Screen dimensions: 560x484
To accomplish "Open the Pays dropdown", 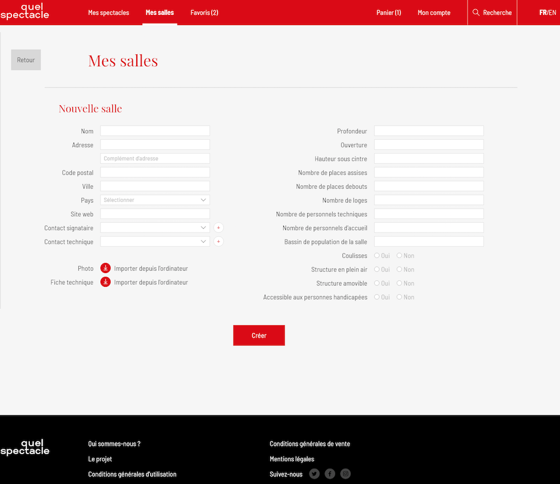I will 155,200.
